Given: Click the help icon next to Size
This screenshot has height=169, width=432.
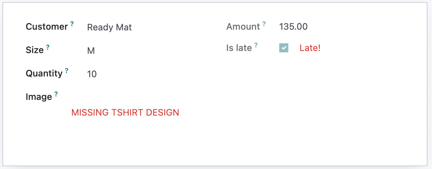Looking at the screenshot, I should tap(48, 47).
